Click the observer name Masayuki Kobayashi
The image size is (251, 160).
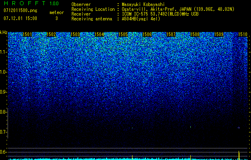point(143,4)
